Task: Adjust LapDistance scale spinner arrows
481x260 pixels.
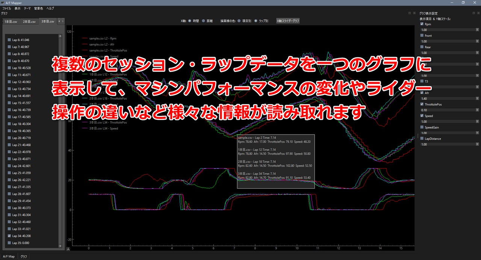Action: (477, 144)
